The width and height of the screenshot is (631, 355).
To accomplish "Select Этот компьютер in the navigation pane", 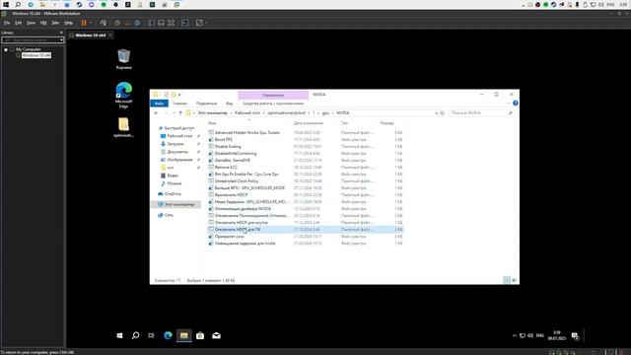I will point(179,204).
